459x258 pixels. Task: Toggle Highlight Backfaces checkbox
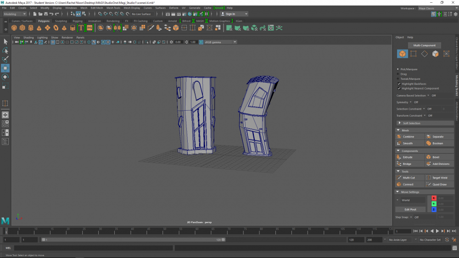pos(398,84)
